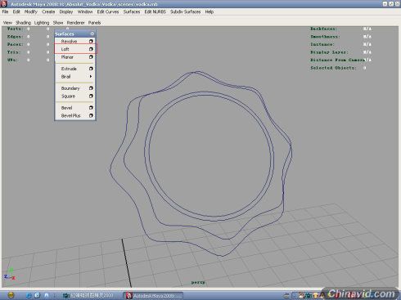Image resolution: width=401 pixels, height=300 pixels.
Task: Choose Square in Surfaces tear-off menu
Action: (x=68, y=96)
